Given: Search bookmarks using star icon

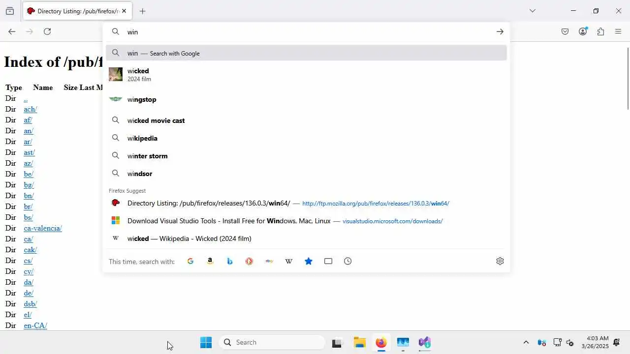Looking at the screenshot, I should pos(309,261).
